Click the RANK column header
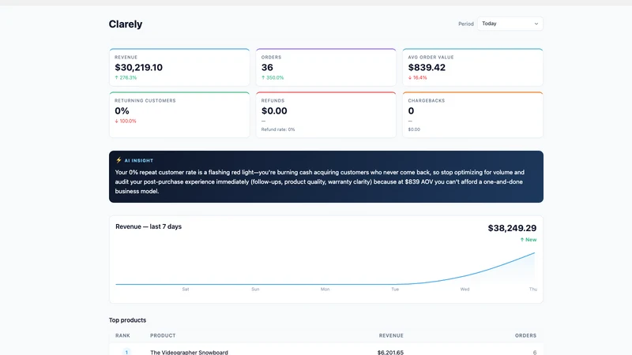Viewport: 632px width, 355px height. [x=122, y=336]
